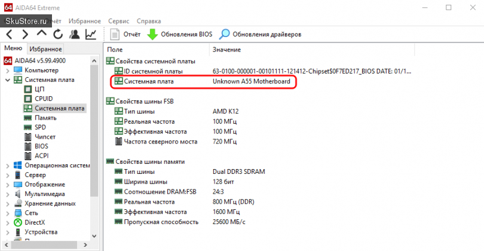The width and height of the screenshot is (484, 251).
Task: Click the Мультимедиа speaker icon in the tree
Action: [18, 194]
